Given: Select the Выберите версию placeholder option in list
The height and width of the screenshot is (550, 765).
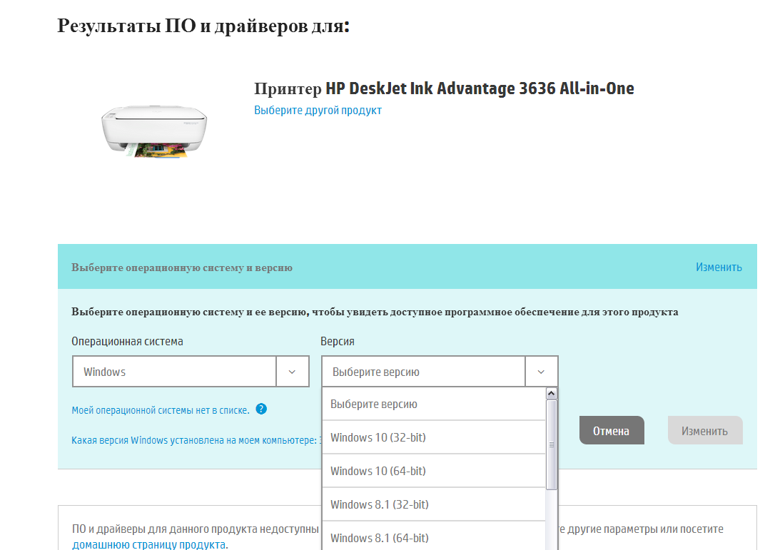Looking at the screenshot, I should pos(434,404).
